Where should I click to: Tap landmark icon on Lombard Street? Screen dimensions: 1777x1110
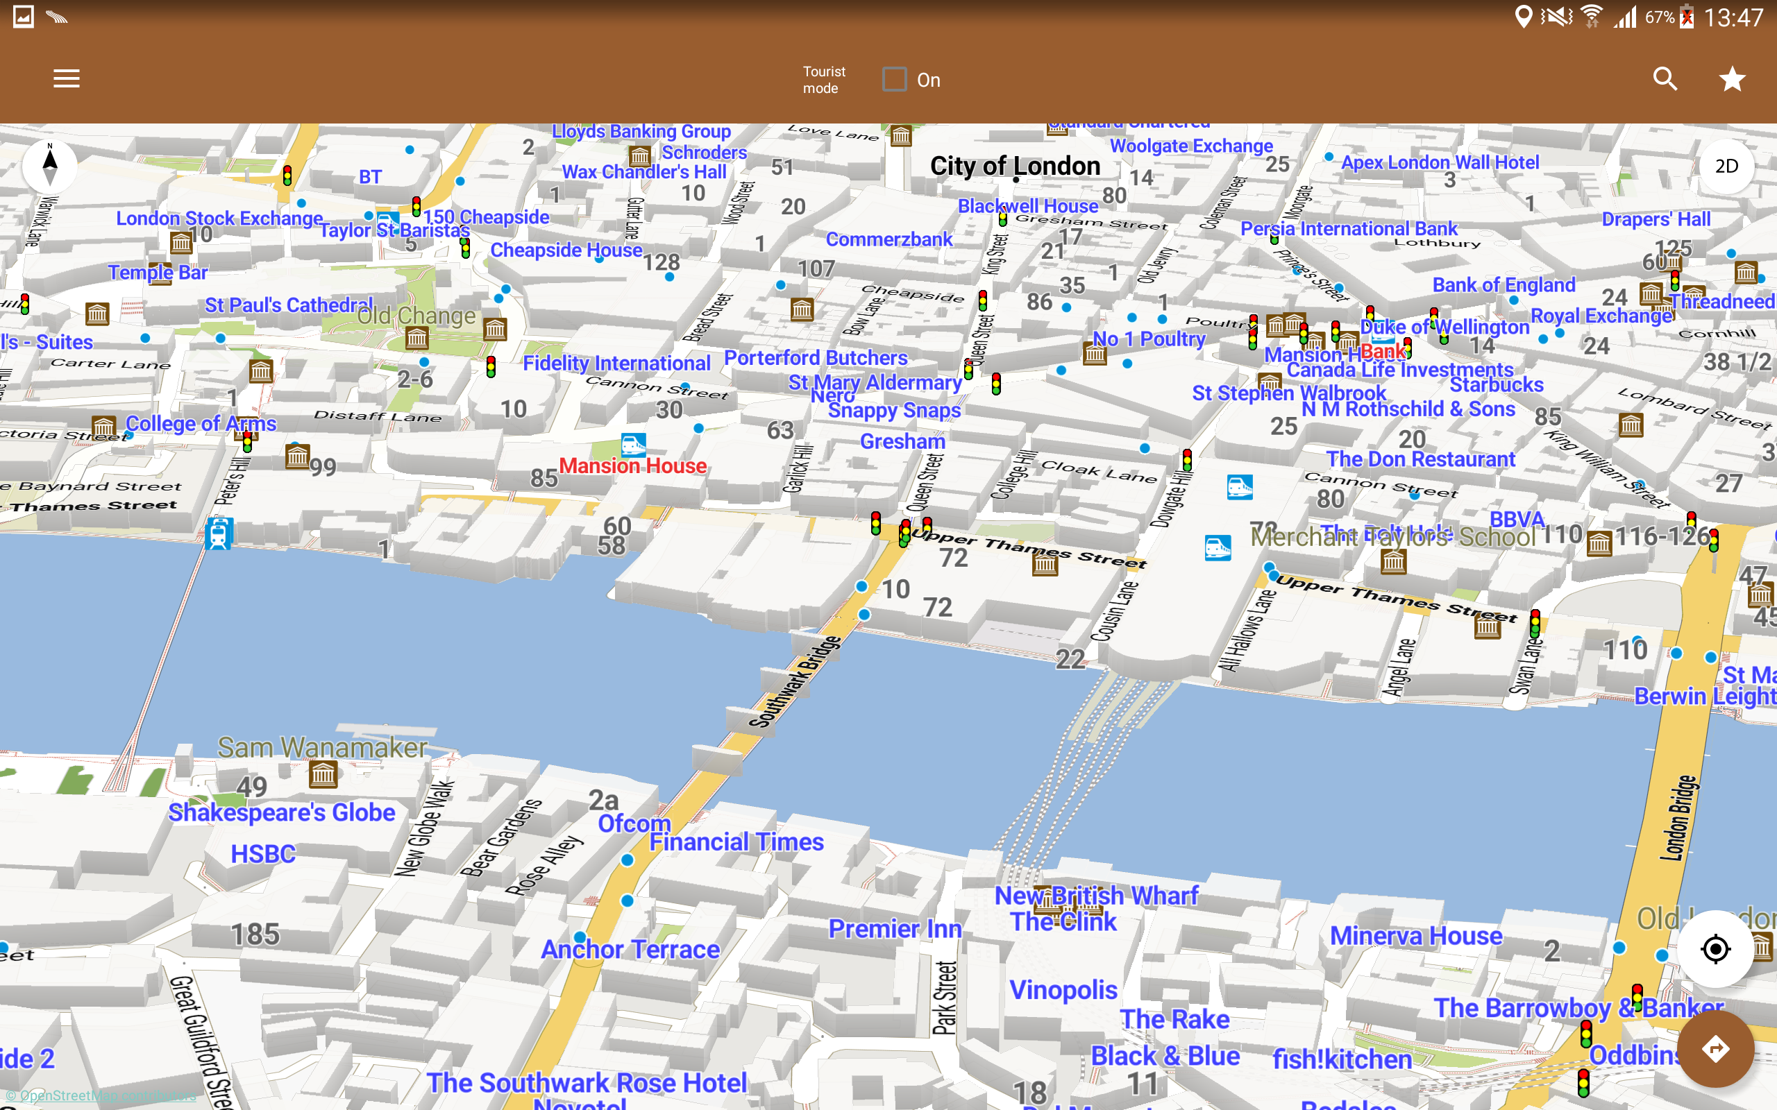point(1630,425)
